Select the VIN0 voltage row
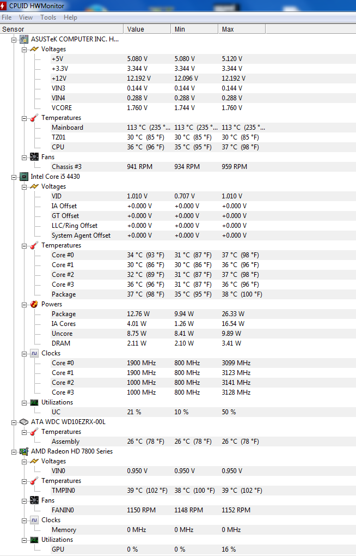Image resolution: width=356 pixels, height=556 pixels. coord(204,471)
